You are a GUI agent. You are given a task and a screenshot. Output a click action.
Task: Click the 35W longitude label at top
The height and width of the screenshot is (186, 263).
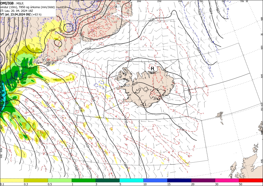[x=77, y=1]
